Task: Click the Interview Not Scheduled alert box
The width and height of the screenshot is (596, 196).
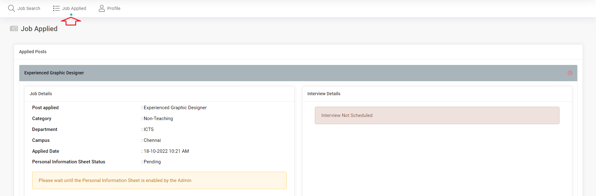Action: (437, 115)
